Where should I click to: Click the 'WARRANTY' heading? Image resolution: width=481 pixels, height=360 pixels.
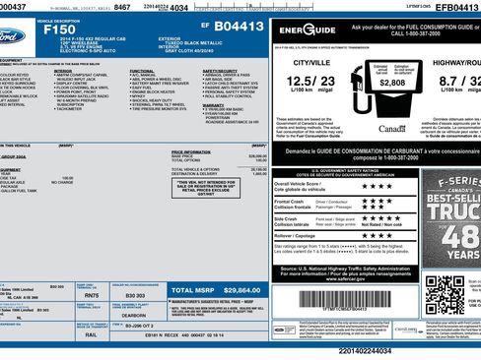tap(213, 105)
